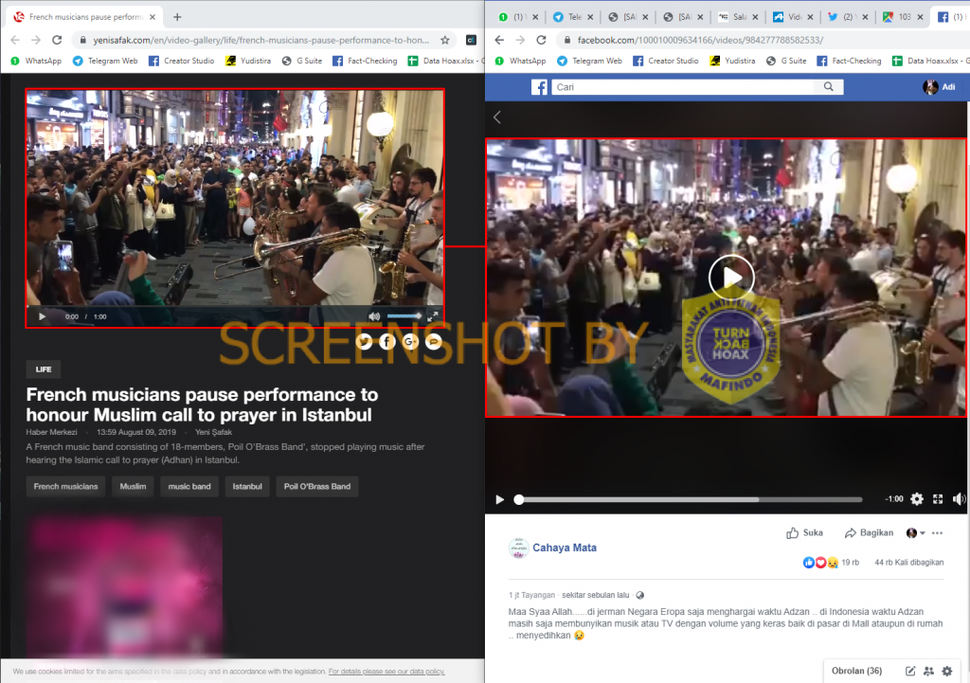970x683 pixels.
Task: Click the Facebook video progress bar
Action: tap(690, 499)
